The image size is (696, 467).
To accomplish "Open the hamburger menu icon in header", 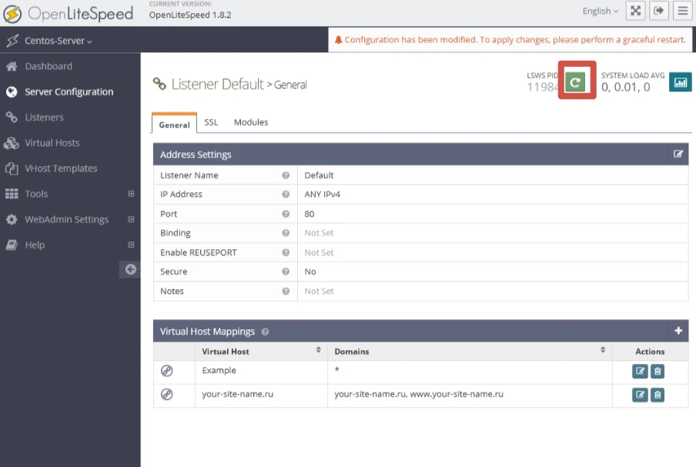I will 683,11.
